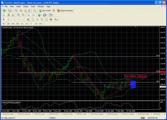Screen dimensions: 167x120
Task: Select the Equidistant Channel tool
Action: 28,19
